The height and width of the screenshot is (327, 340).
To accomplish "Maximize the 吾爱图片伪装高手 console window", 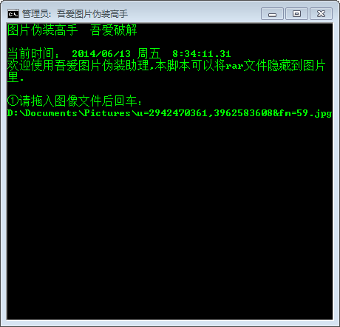I will 296,14.
